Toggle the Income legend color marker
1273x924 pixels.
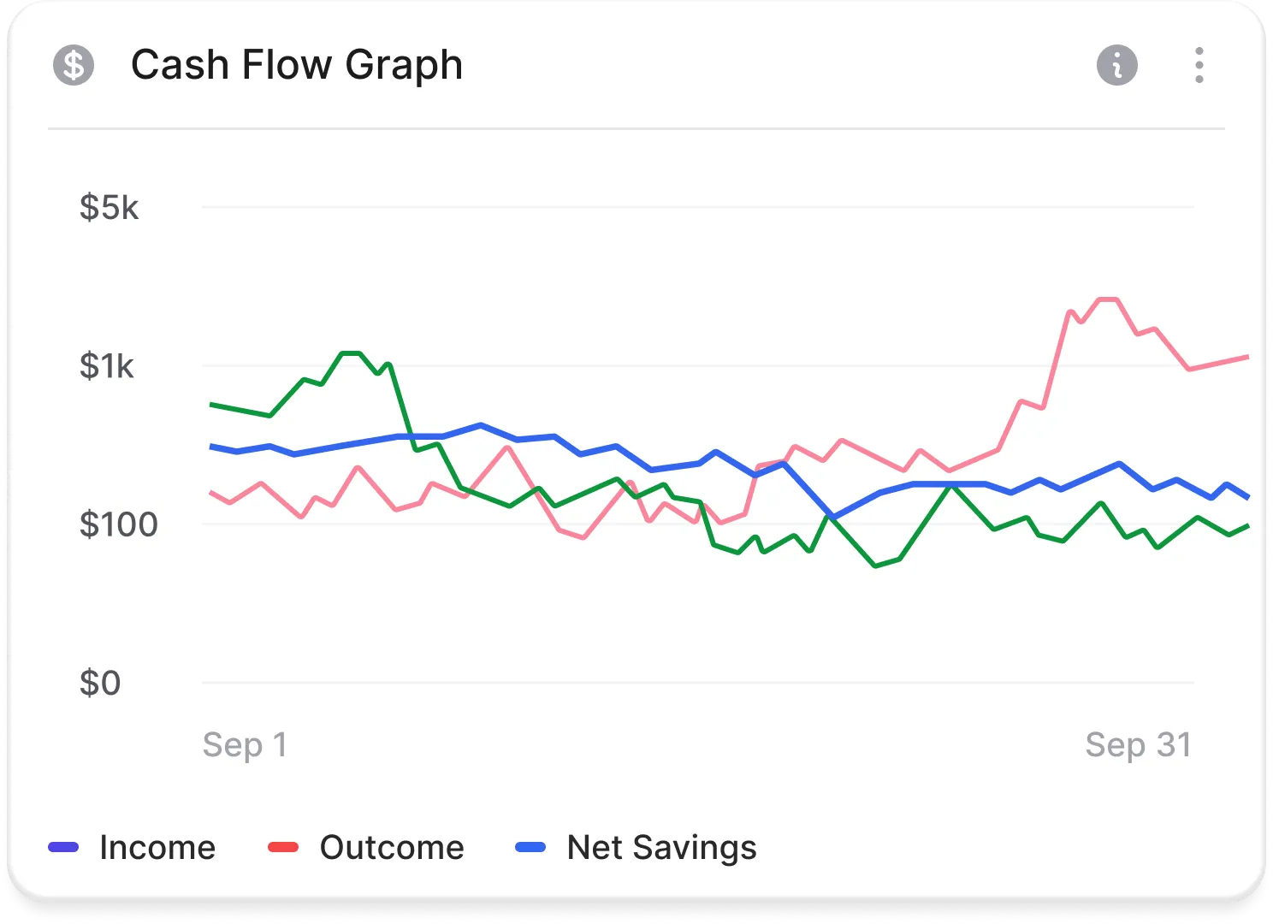64,848
